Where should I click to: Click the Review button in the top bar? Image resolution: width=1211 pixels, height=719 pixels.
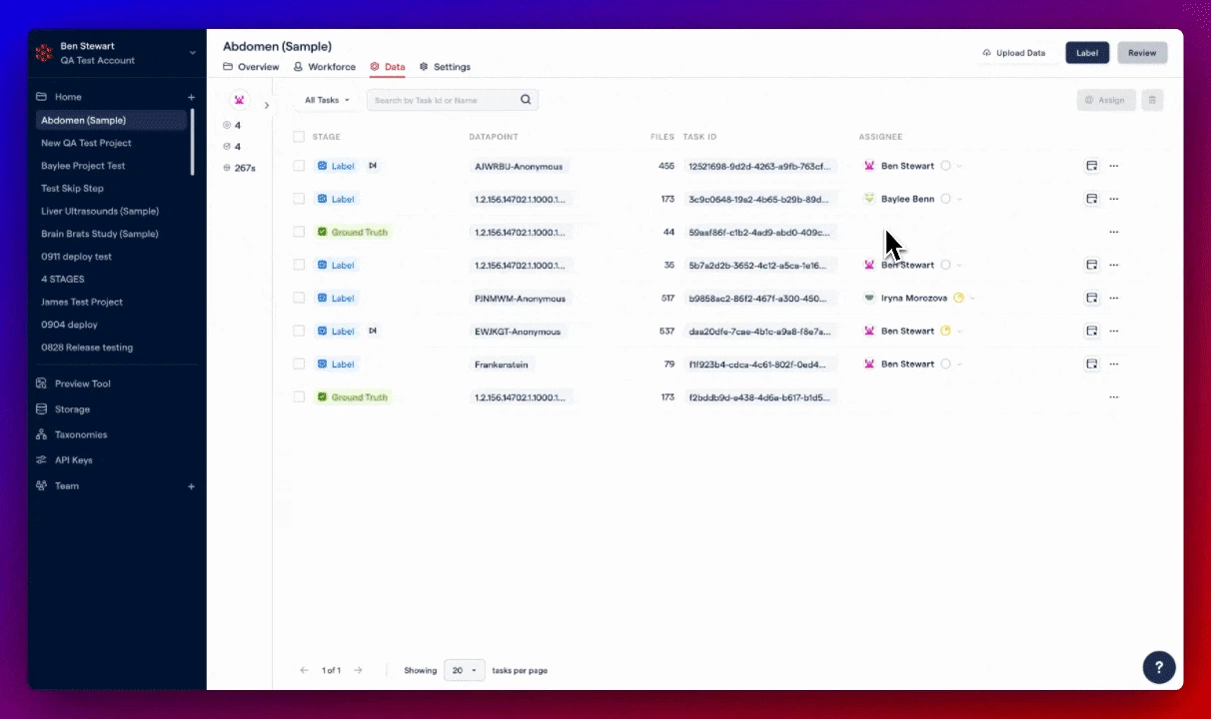(1141, 52)
